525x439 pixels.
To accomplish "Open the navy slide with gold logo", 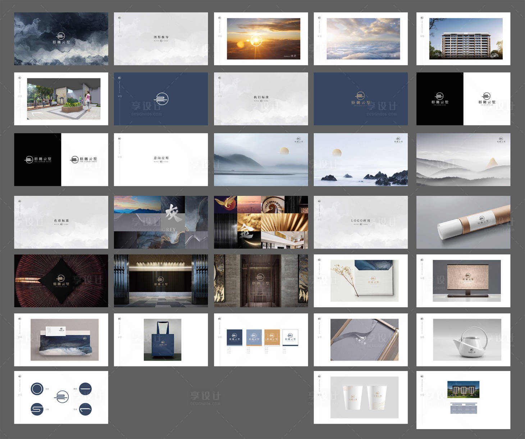I will (x=361, y=99).
